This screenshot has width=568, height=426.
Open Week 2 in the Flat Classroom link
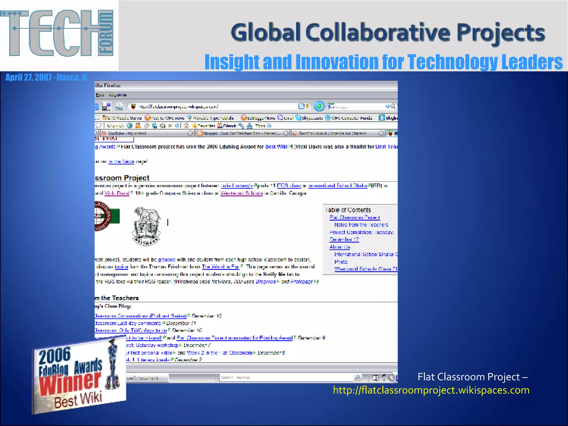tap(219, 353)
